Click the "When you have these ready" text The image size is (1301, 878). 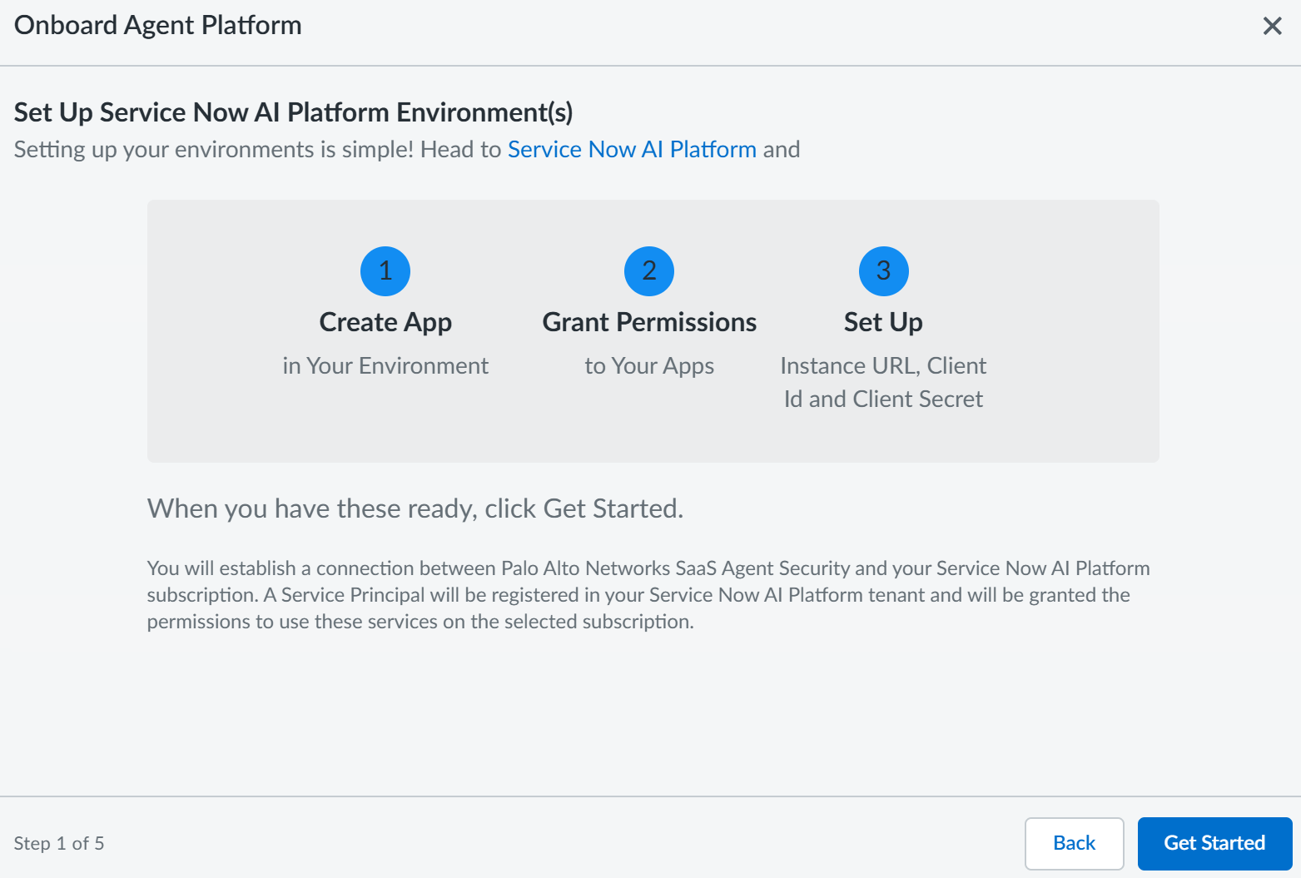[415, 508]
